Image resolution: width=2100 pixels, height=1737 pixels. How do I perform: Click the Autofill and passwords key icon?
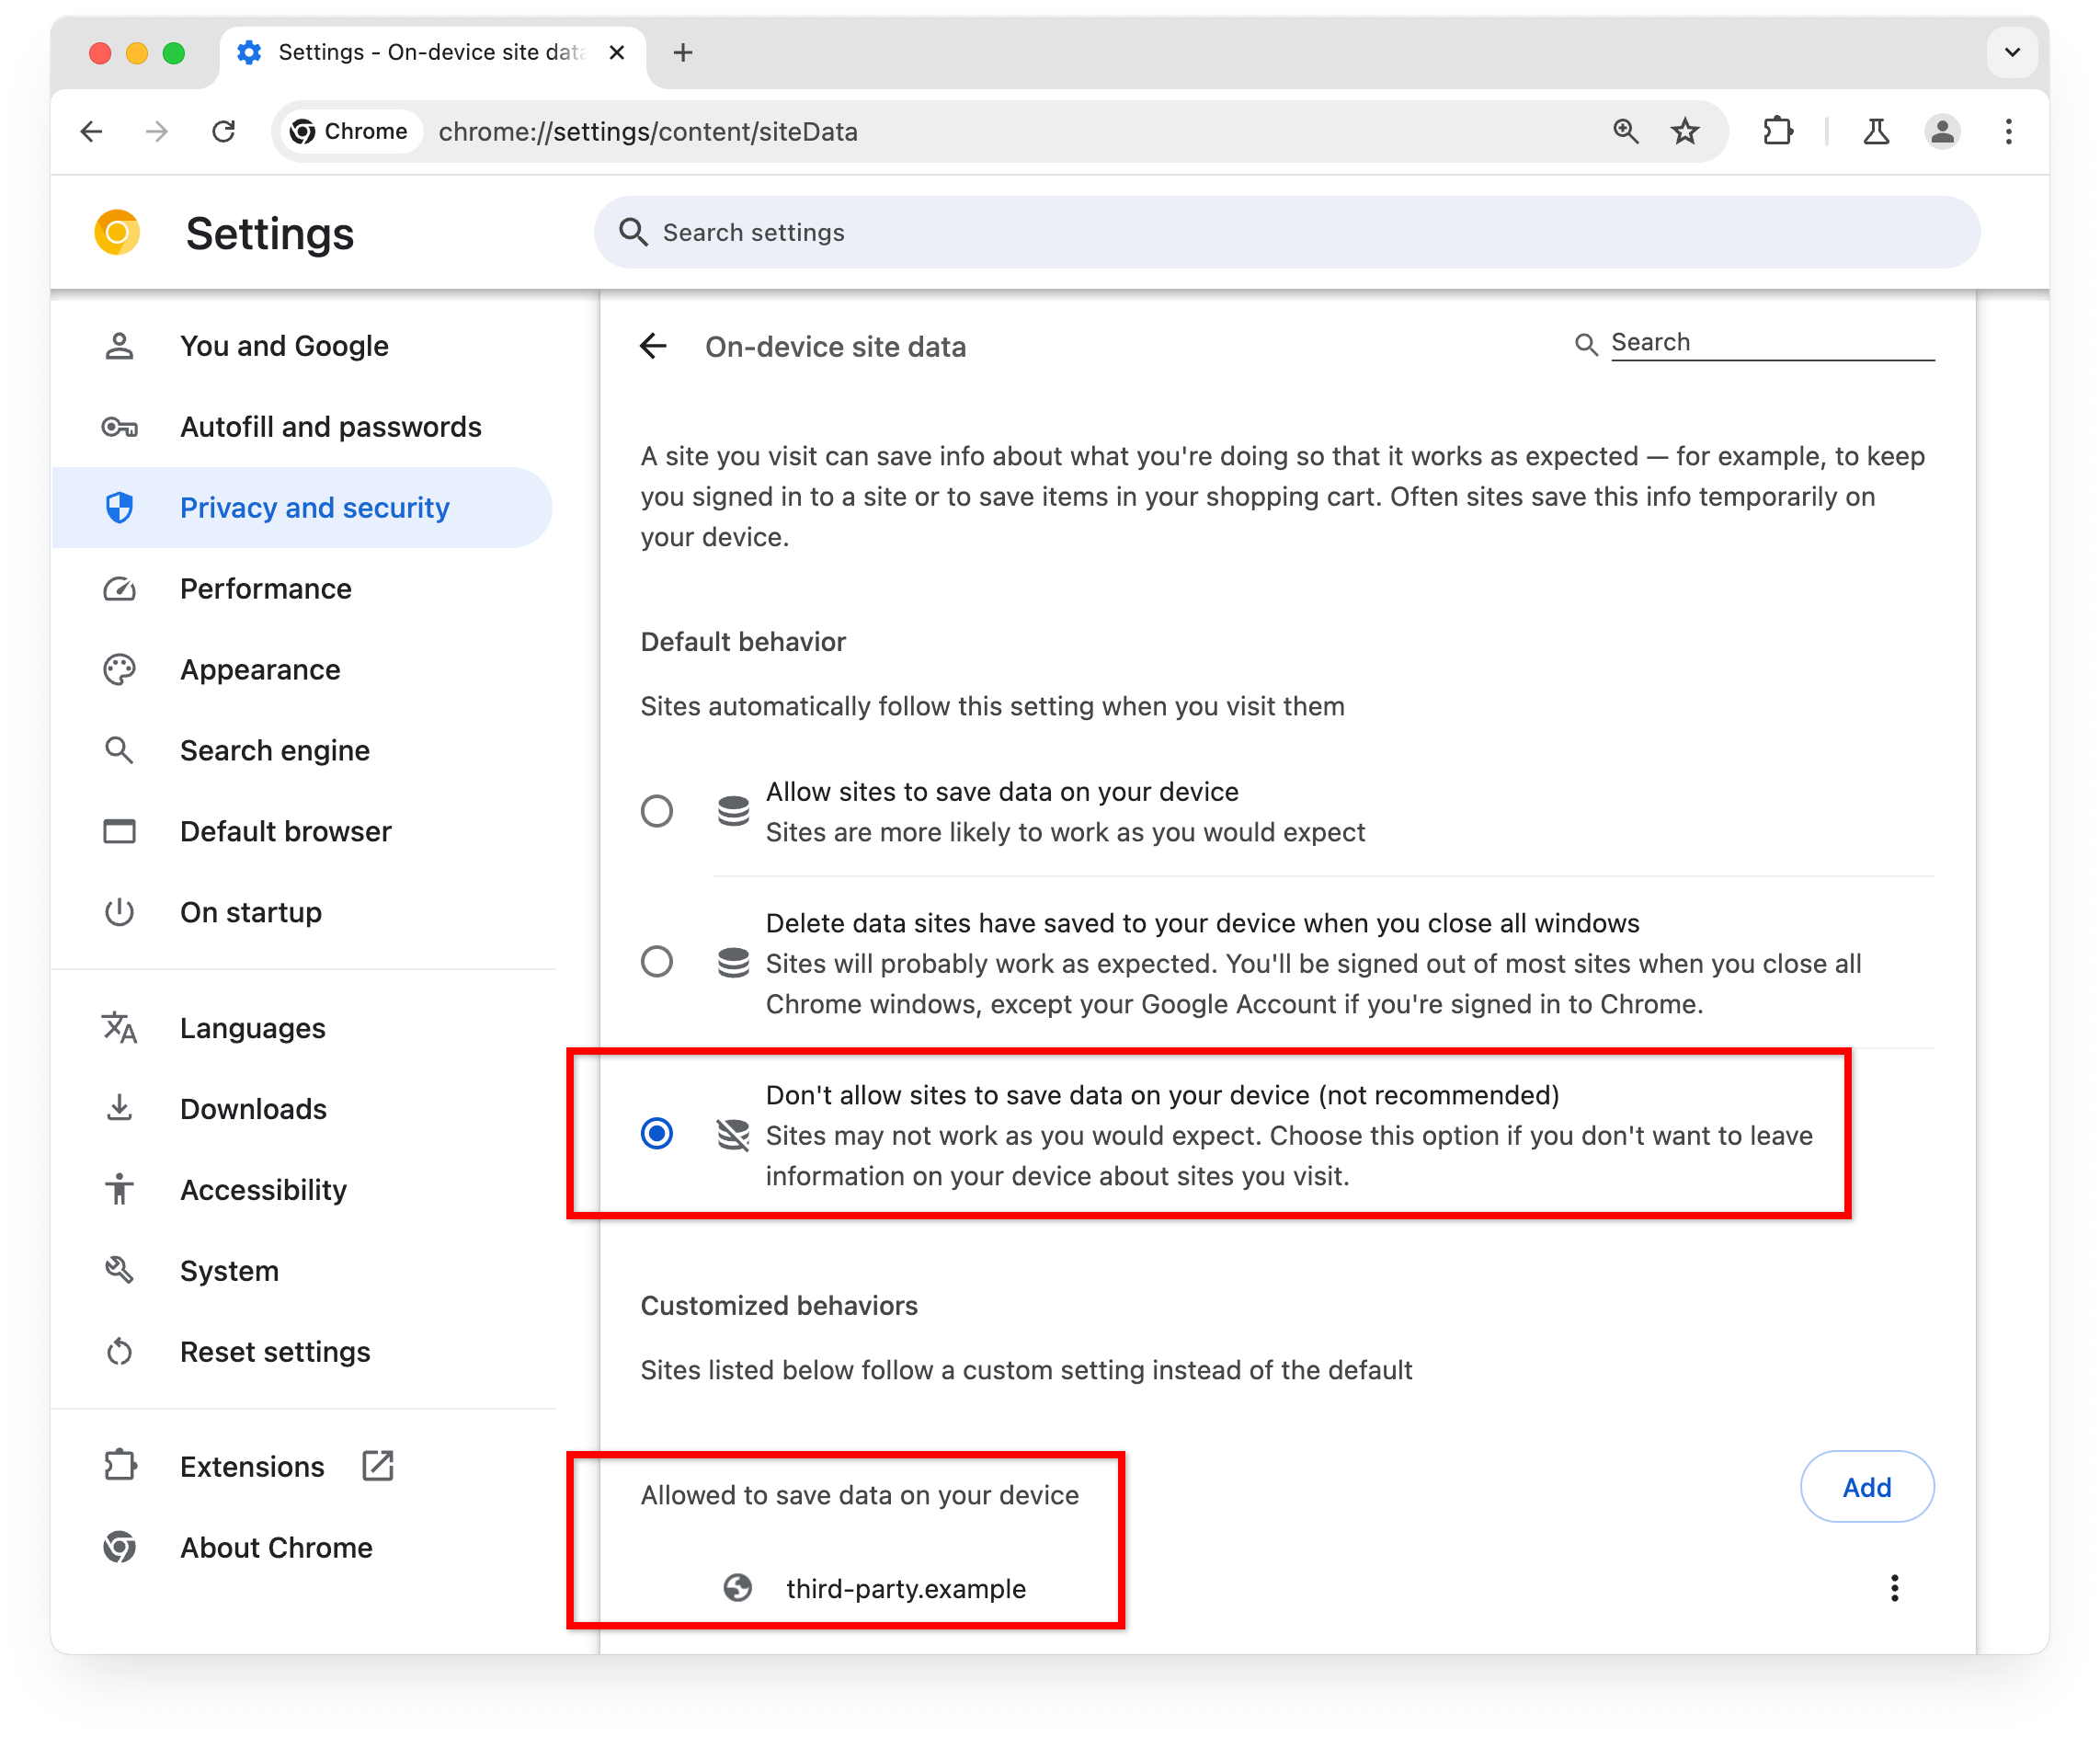[119, 426]
